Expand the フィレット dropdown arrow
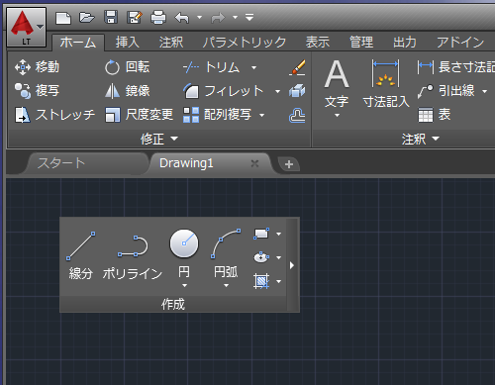Screen dimensions: 495x385 click(x=277, y=91)
